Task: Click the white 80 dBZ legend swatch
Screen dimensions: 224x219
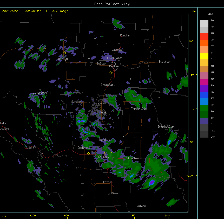Action: point(204,24)
